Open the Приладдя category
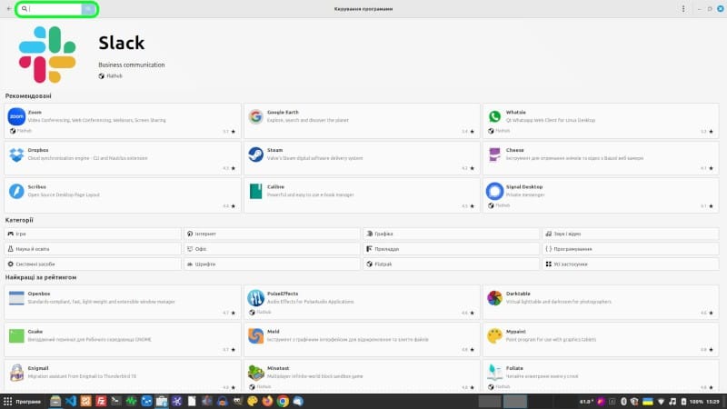 click(451, 249)
